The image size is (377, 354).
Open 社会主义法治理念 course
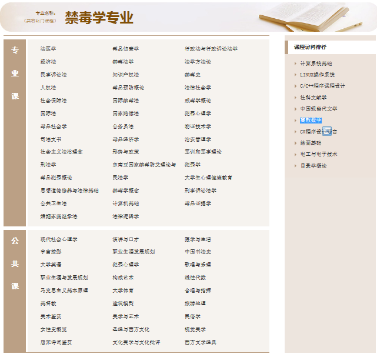pos(61,152)
